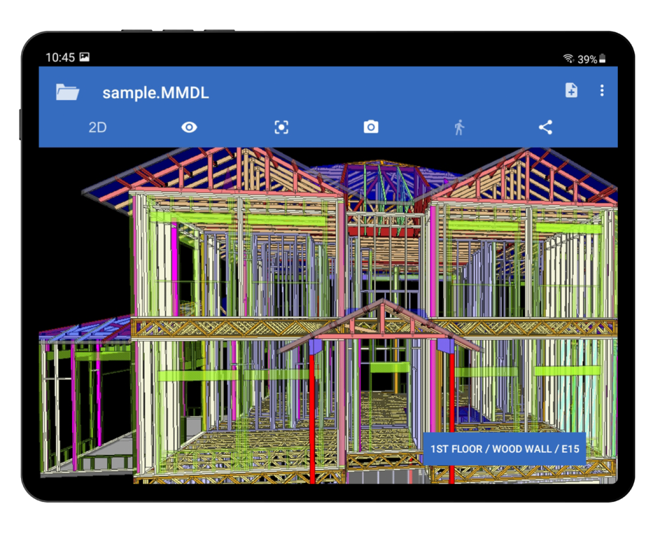Image resolution: width=653 pixels, height=541 pixels.
Task: Enable walk mode with the pedestrian icon
Action: 459,128
